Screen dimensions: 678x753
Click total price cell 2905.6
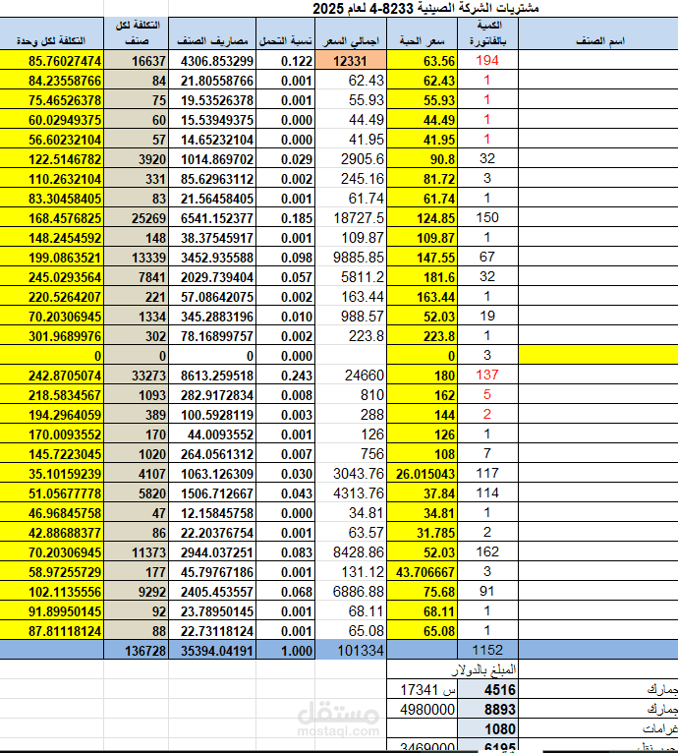tap(351, 159)
